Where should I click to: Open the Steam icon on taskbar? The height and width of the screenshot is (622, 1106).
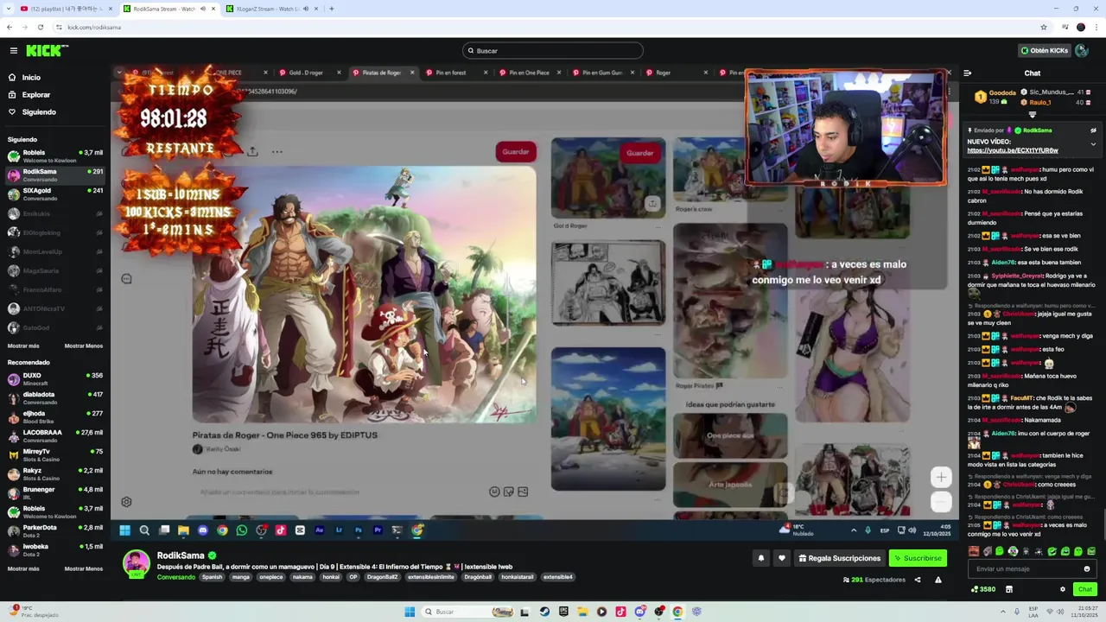[544, 612]
